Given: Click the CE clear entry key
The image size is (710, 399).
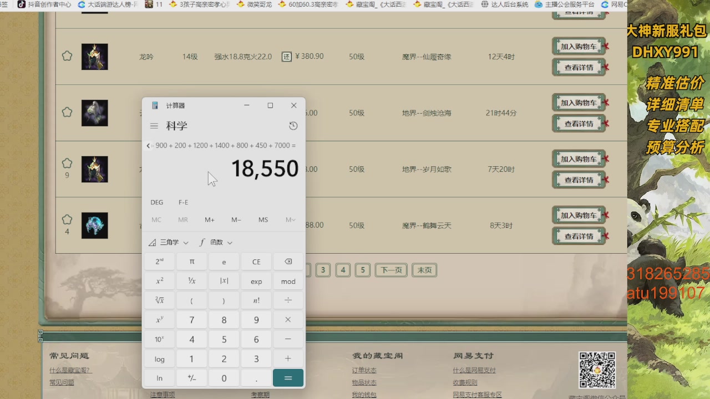Looking at the screenshot, I should click(256, 262).
